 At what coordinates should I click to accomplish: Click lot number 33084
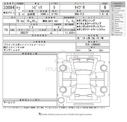(x=9, y=7)
